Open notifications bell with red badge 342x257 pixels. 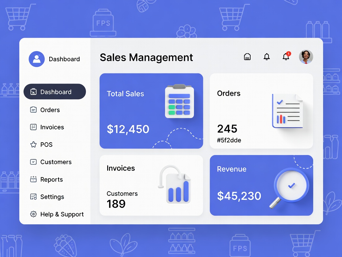point(286,57)
